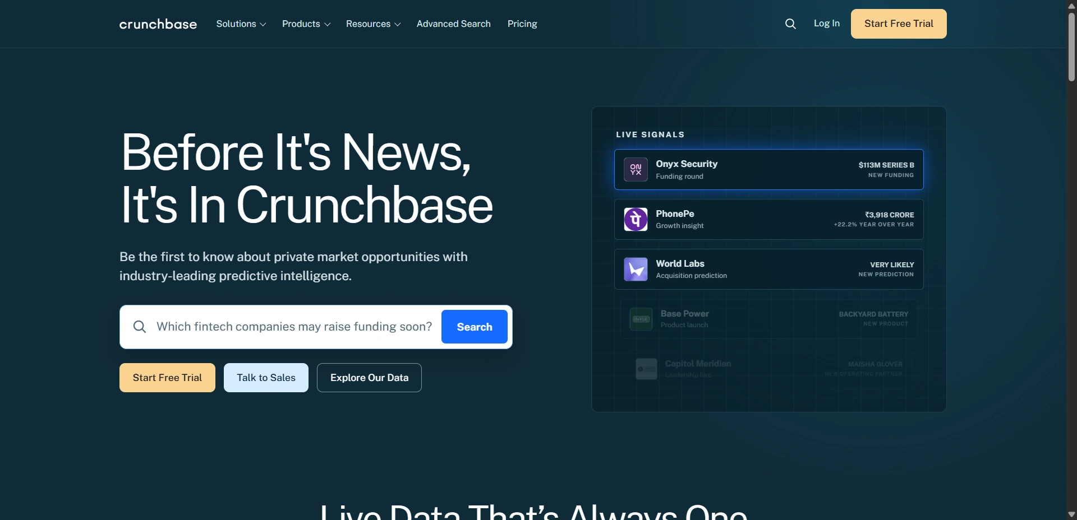Open the World Labs acquisition prediction card
The height and width of the screenshot is (520, 1077).
click(x=768, y=269)
